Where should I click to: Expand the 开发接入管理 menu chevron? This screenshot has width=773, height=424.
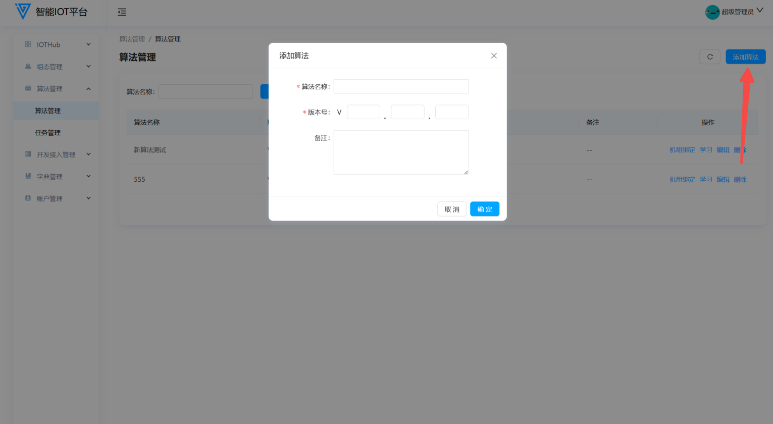(x=88, y=154)
